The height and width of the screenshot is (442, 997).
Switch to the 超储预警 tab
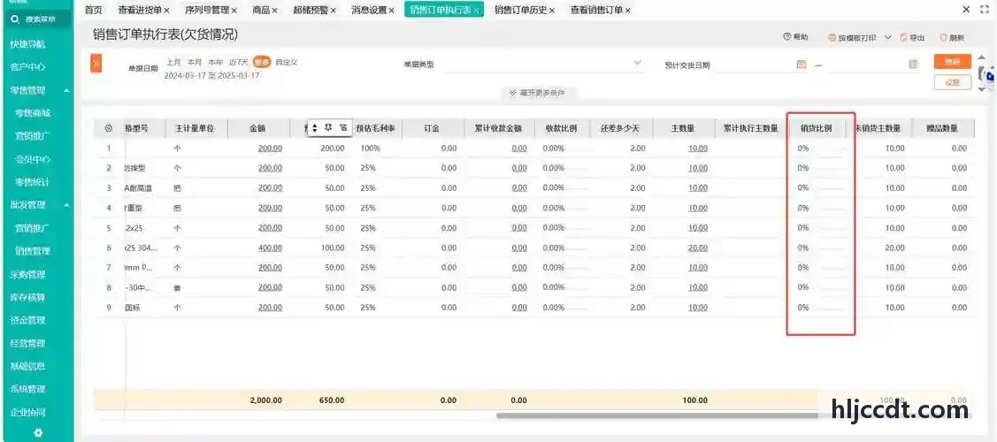(x=311, y=10)
